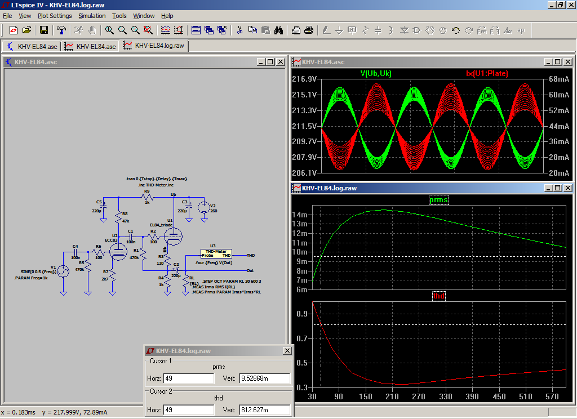Click the Find binoculars icon
The width and height of the screenshot is (577, 419).
(x=278, y=30)
